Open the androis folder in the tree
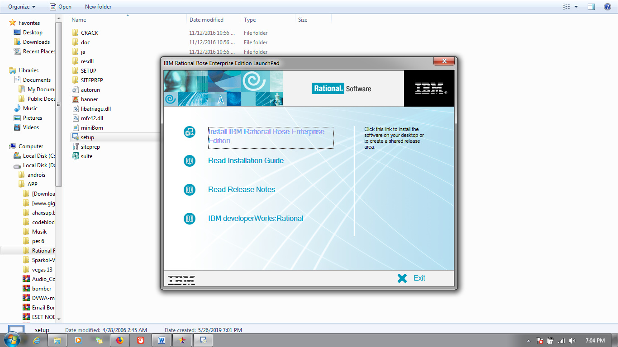618x347 pixels. [x=36, y=175]
